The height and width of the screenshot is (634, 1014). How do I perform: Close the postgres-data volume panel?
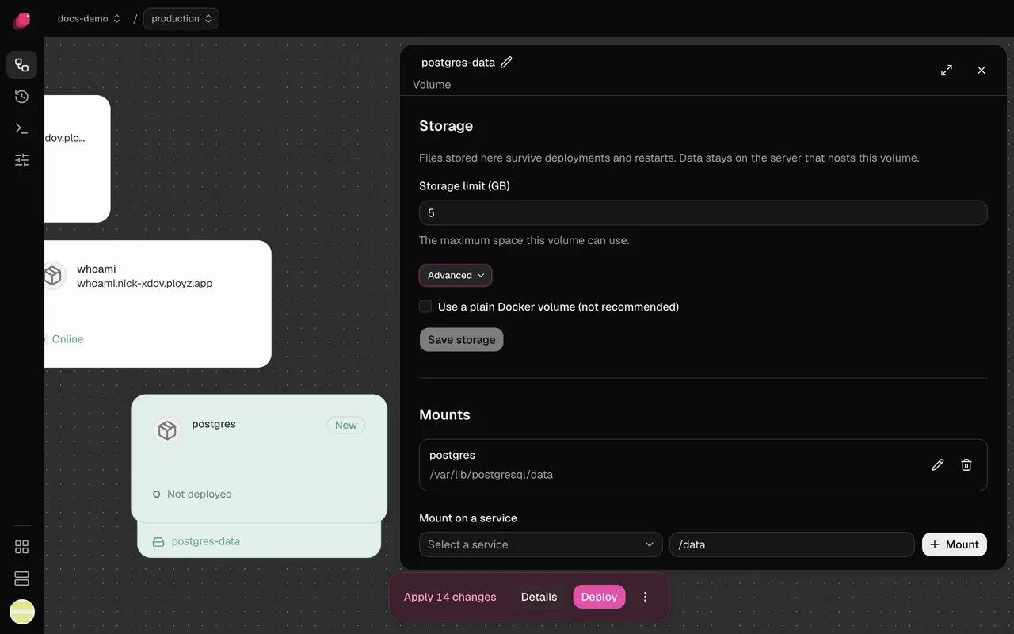982,70
